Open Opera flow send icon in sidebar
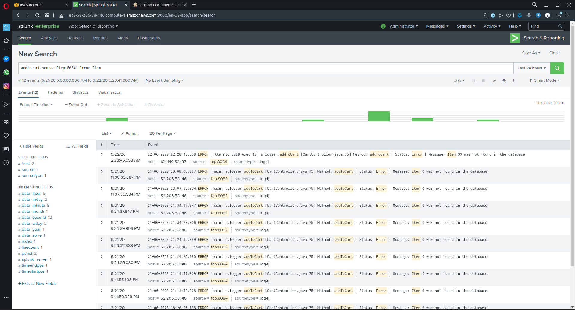 tap(6, 104)
